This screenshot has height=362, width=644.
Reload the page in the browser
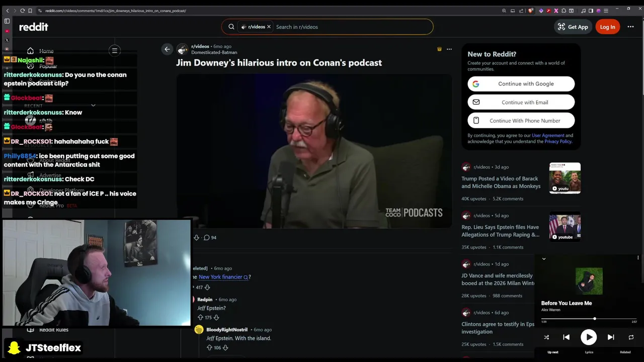click(x=22, y=11)
